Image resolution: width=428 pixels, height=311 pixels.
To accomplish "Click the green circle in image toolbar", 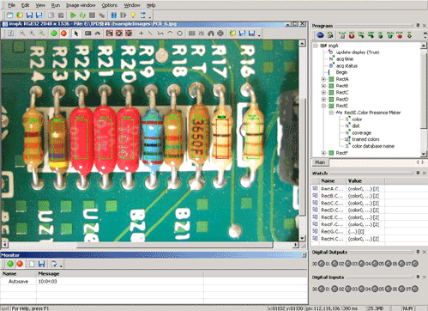I will (54, 34).
